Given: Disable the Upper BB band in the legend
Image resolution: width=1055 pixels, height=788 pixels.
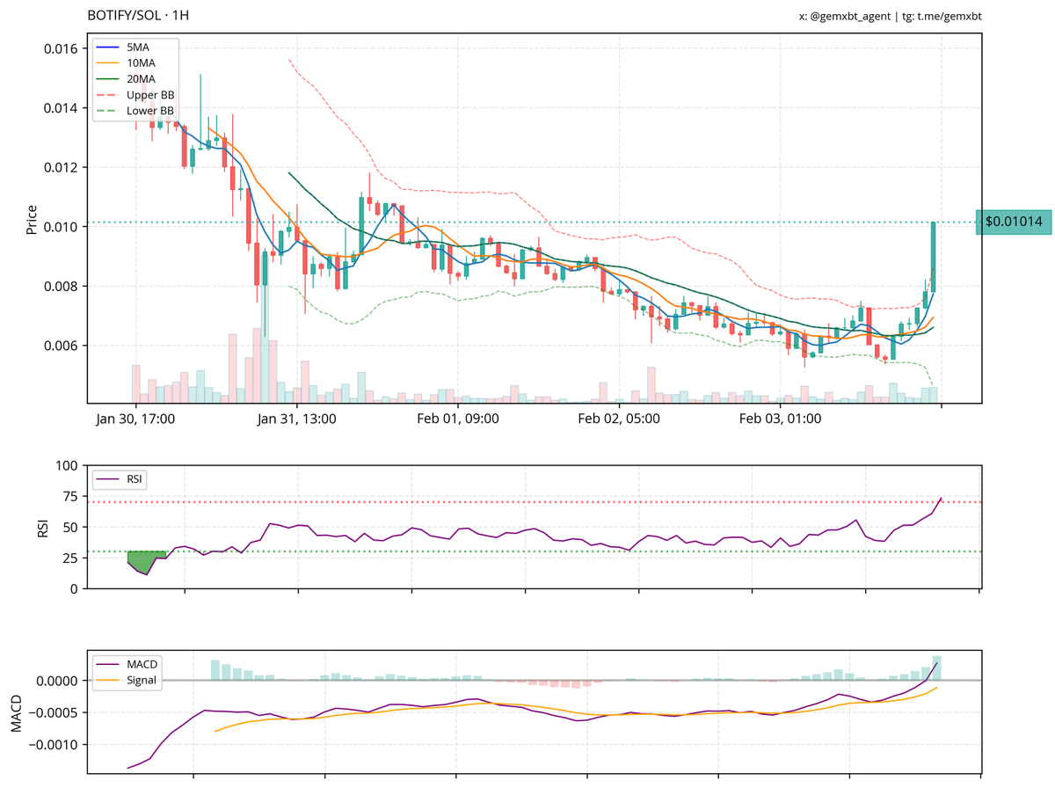Looking at the screenshot, I should pos(149,95).
